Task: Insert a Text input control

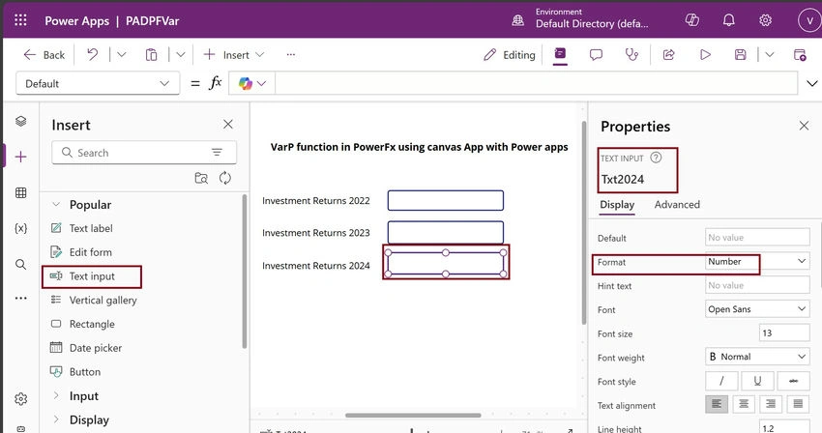Action: [x=92, y=276]
